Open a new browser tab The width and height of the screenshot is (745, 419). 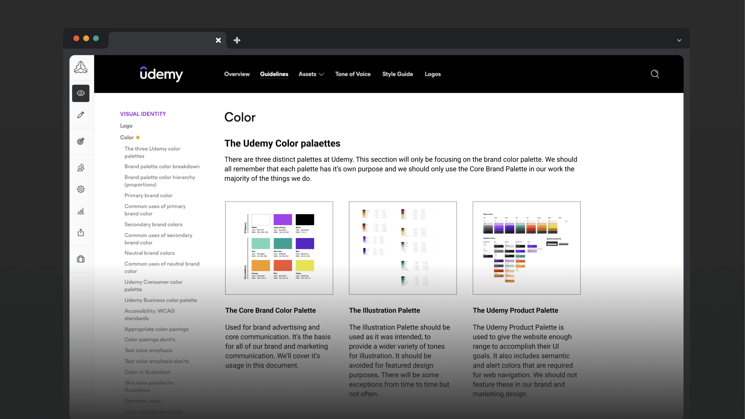click(237, 40)
